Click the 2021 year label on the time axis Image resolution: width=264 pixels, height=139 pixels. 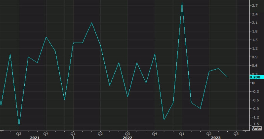[x=35, y=137]
